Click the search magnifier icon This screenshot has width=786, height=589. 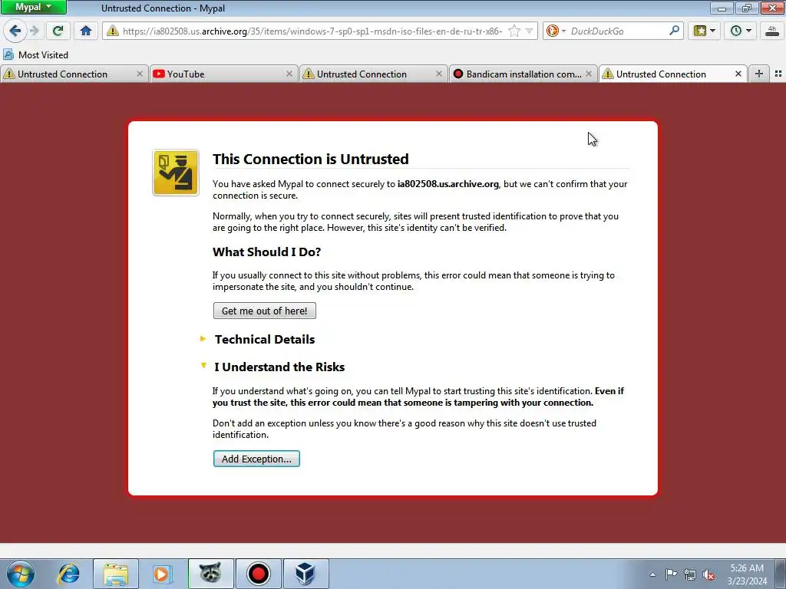point(674,31)
